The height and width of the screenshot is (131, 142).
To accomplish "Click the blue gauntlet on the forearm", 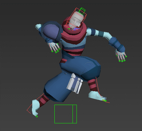I will 117,45.
